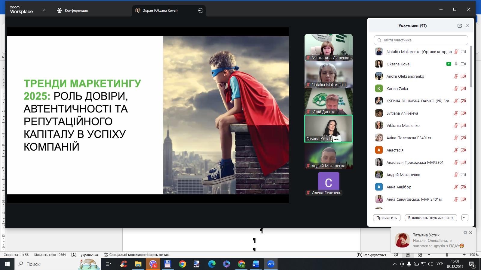Open the three-dot menu beside Выключить звук
The width and height of the screenshot is (481, 270).
(465, 218)
